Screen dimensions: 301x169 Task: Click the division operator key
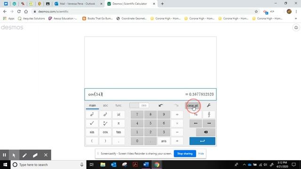pyautogui.click(x=177, y=115)
